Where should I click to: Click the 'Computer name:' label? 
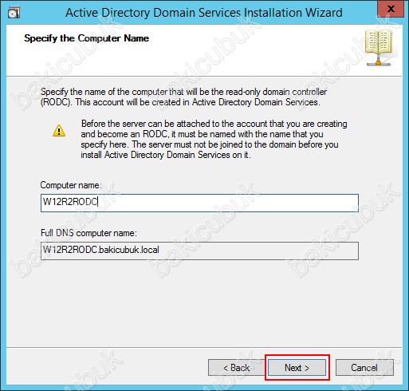pyautogui.click(x=71, y=185)
